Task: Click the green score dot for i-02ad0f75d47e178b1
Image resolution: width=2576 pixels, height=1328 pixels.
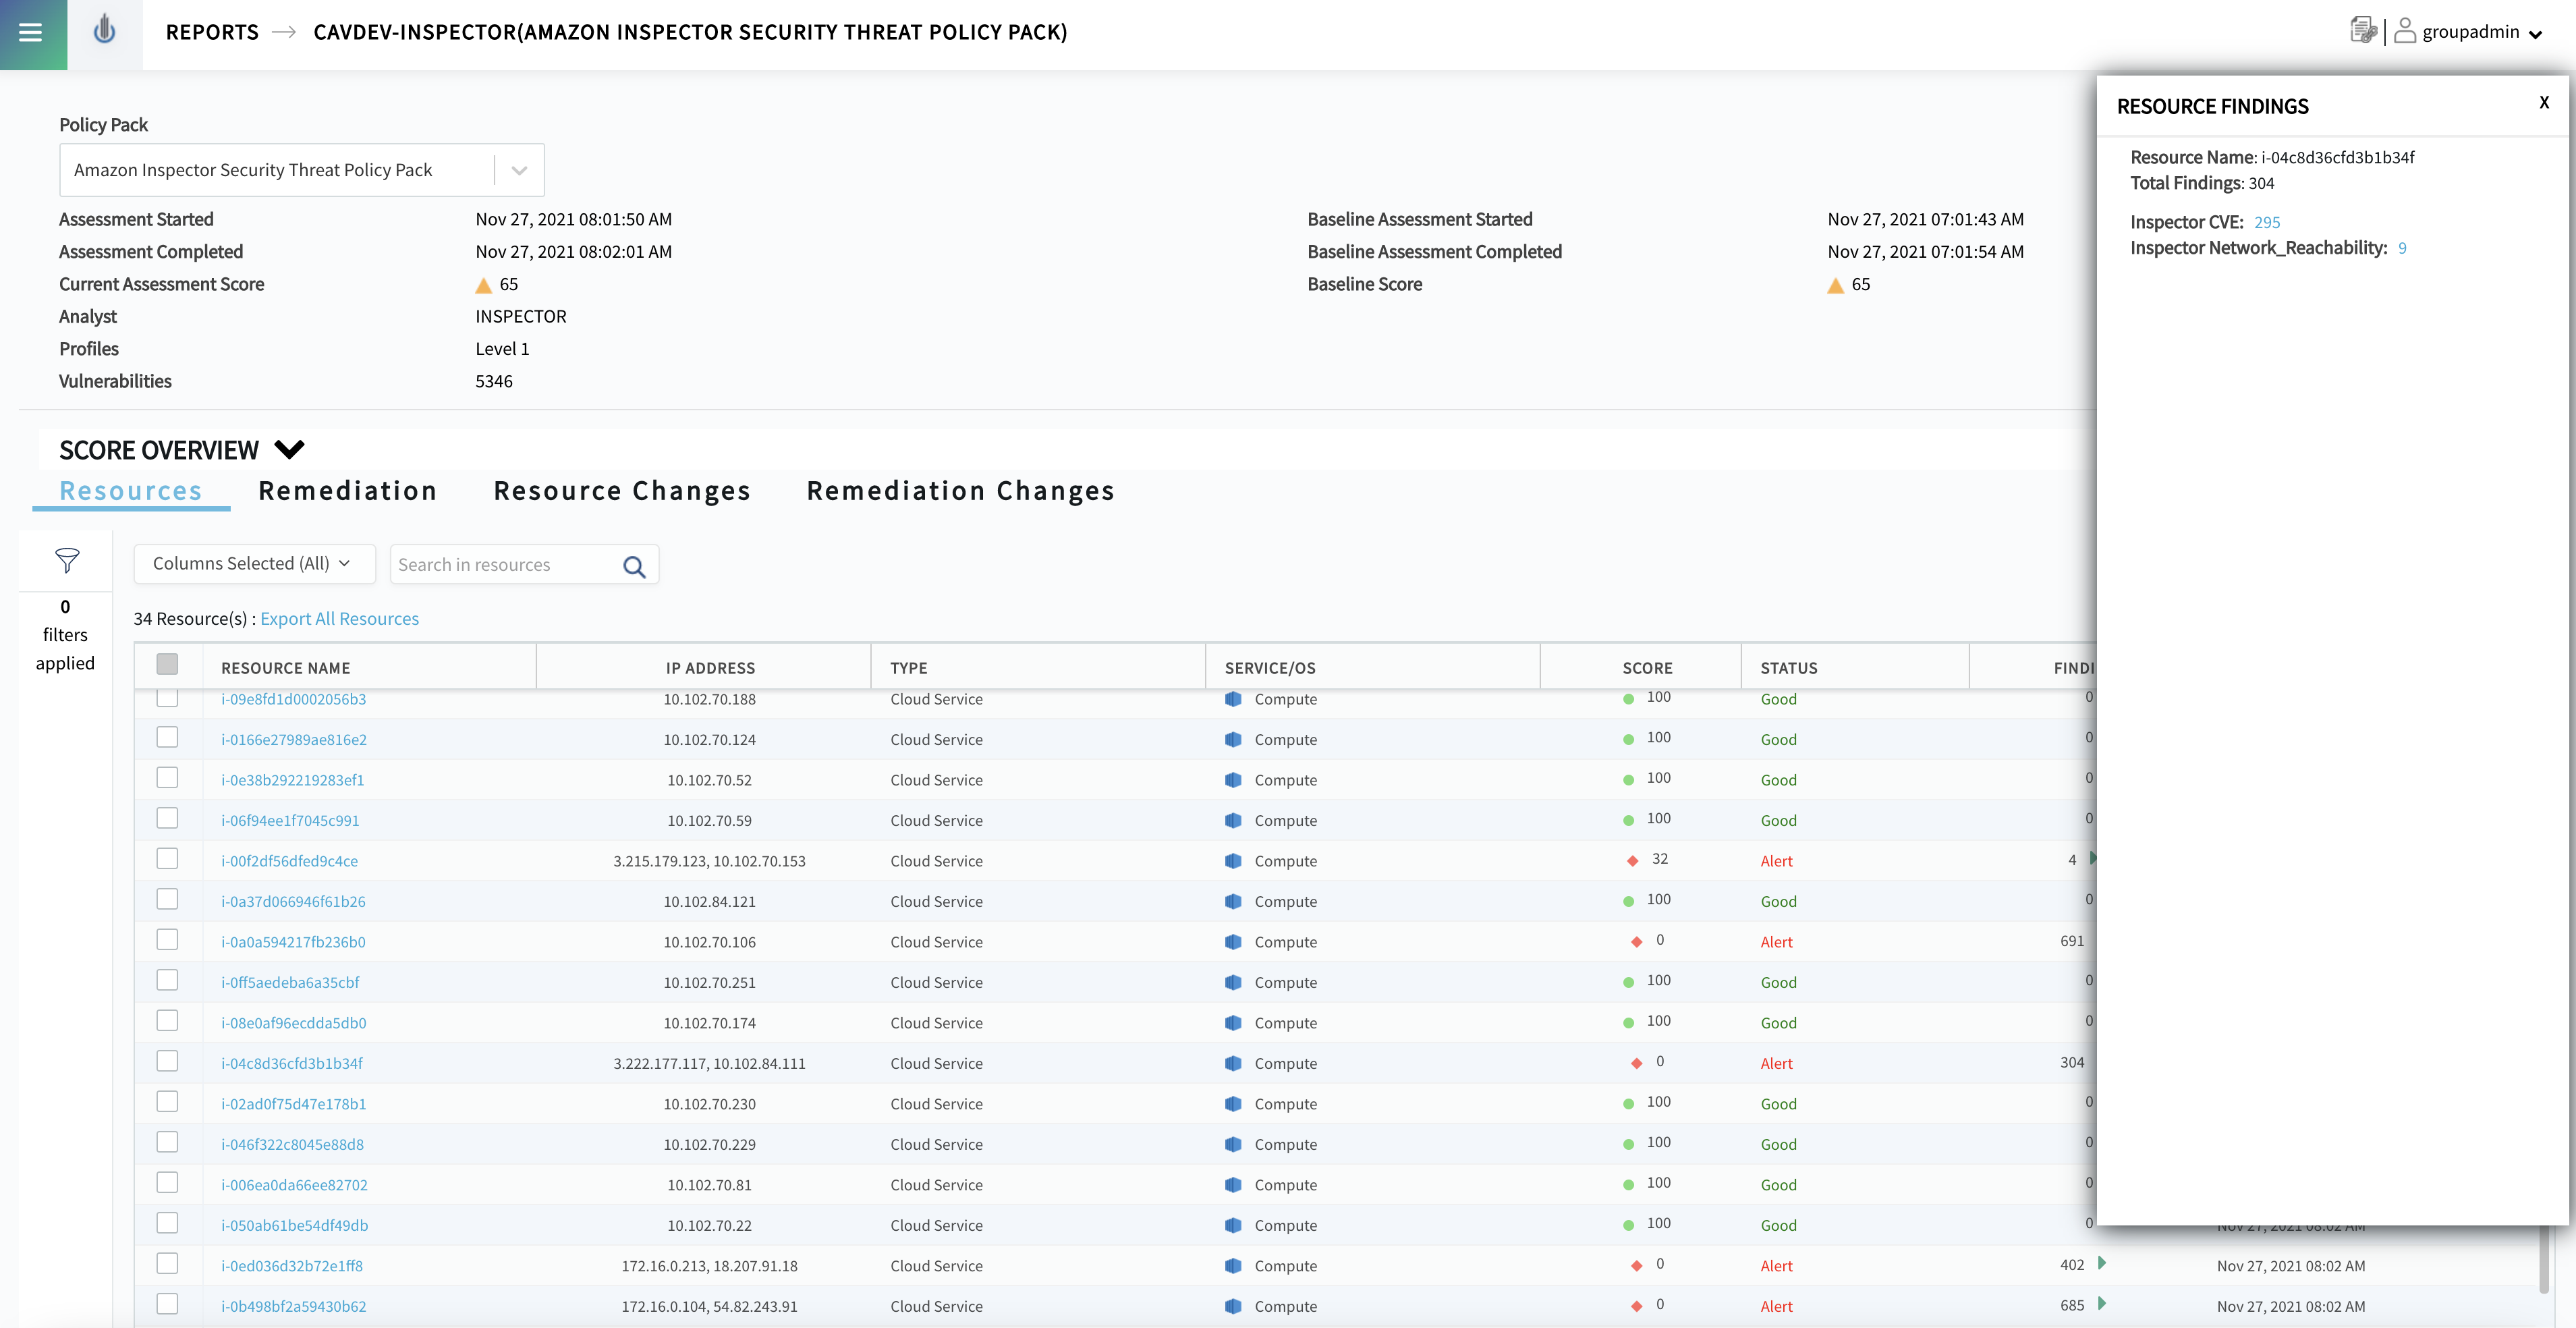Action: pos(1628,1104)
